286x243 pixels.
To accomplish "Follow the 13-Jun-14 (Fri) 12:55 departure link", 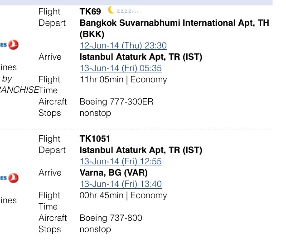I will pyautogui.click(x=121, y=162).
